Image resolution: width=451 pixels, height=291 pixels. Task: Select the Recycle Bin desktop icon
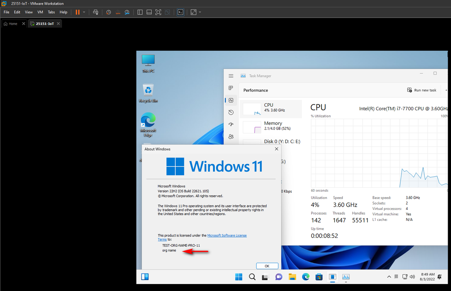click(148, 93)
